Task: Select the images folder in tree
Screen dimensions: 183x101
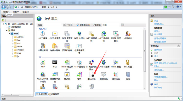Action: tap(21, 50)
